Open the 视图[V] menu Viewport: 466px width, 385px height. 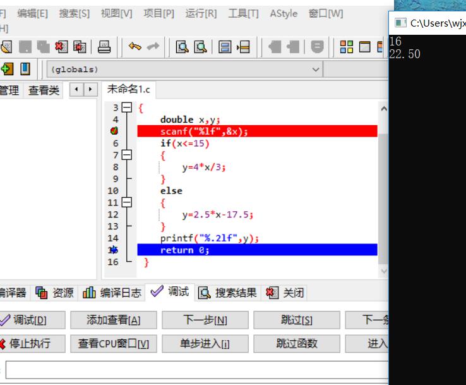[116, 13]
